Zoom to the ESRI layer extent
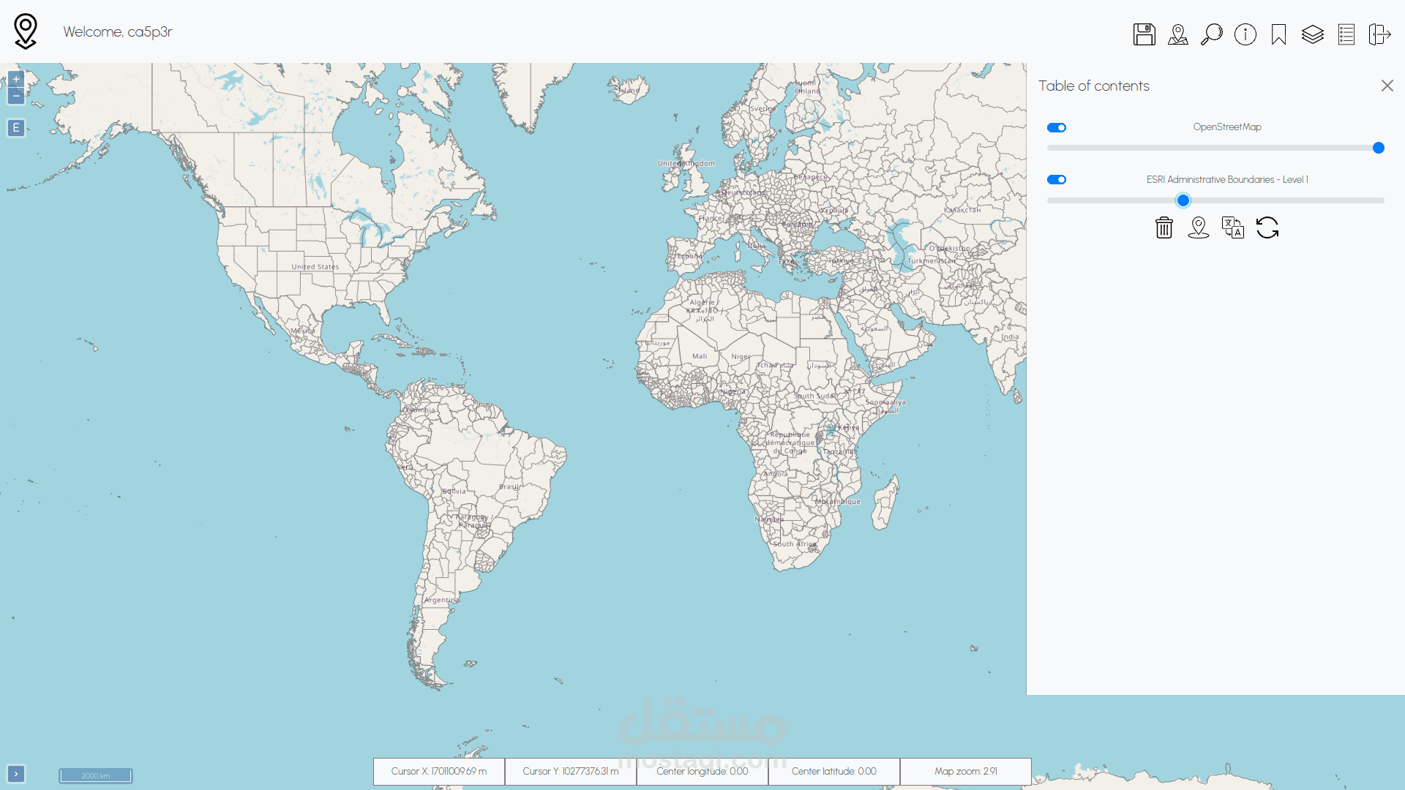Image resolution: width=1405 pixels, height=790 pixels. (1198, 227)
